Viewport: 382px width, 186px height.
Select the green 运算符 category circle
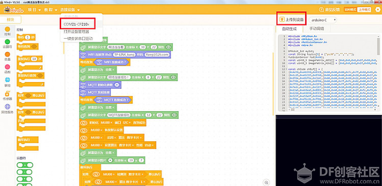tap(8, 42)
